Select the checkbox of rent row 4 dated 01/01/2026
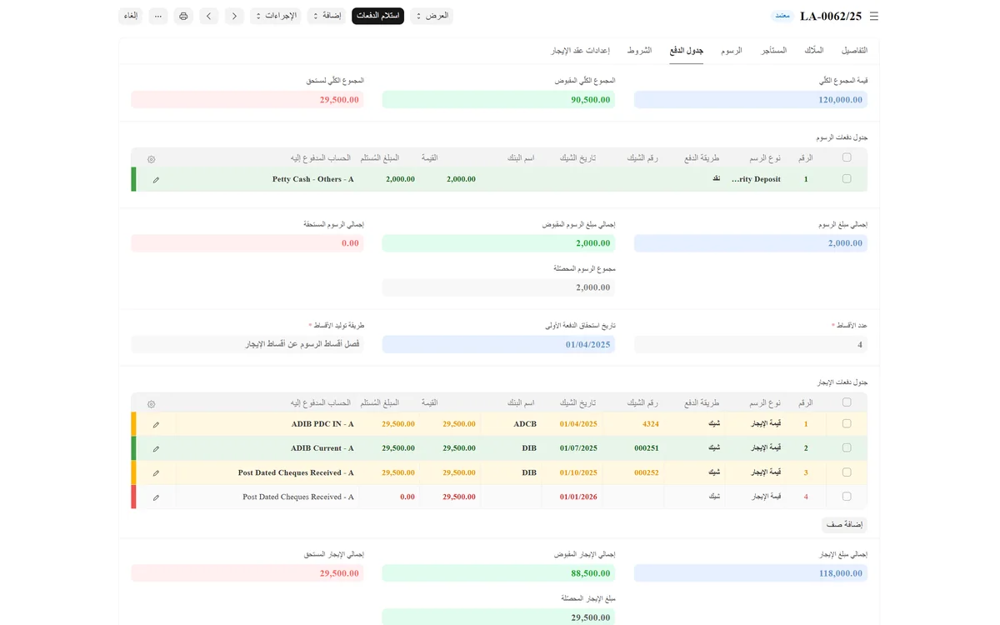Screen dimensions: 1000x625 pos(847,497)
